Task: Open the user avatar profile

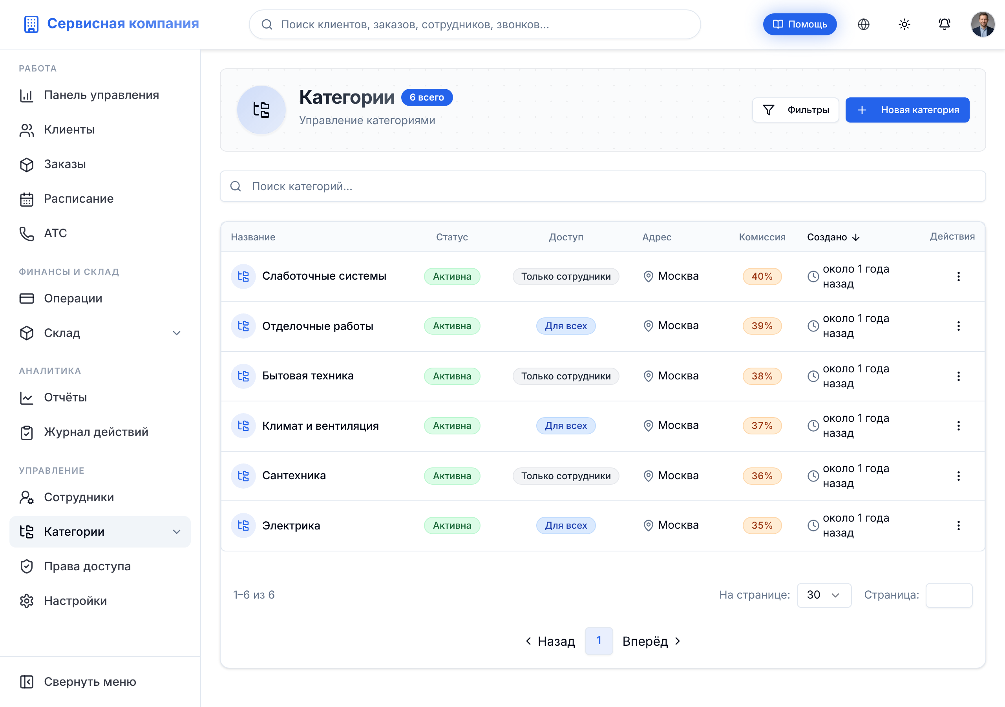Action: click(x=982, y=24)
